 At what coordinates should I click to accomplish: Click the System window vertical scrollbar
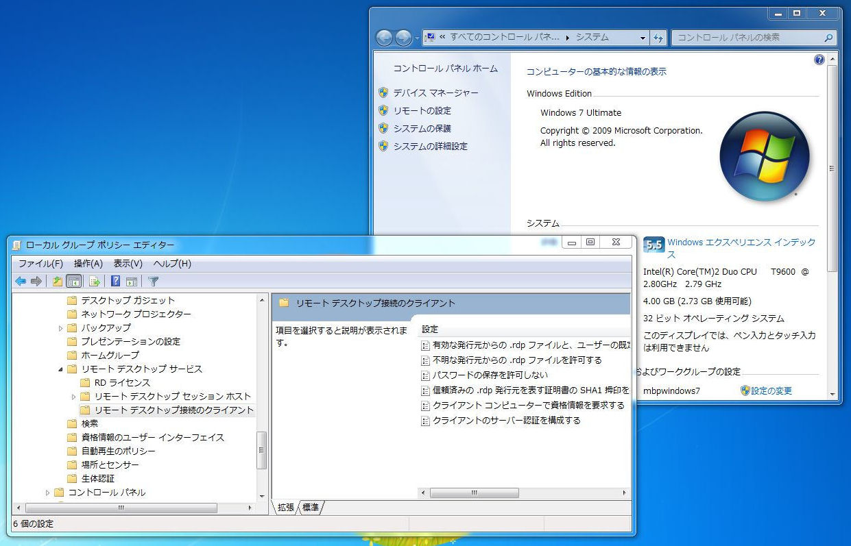point(832,225)
